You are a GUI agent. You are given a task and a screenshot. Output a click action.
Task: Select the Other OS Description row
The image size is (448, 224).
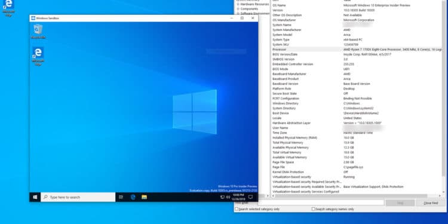(357, 15)
